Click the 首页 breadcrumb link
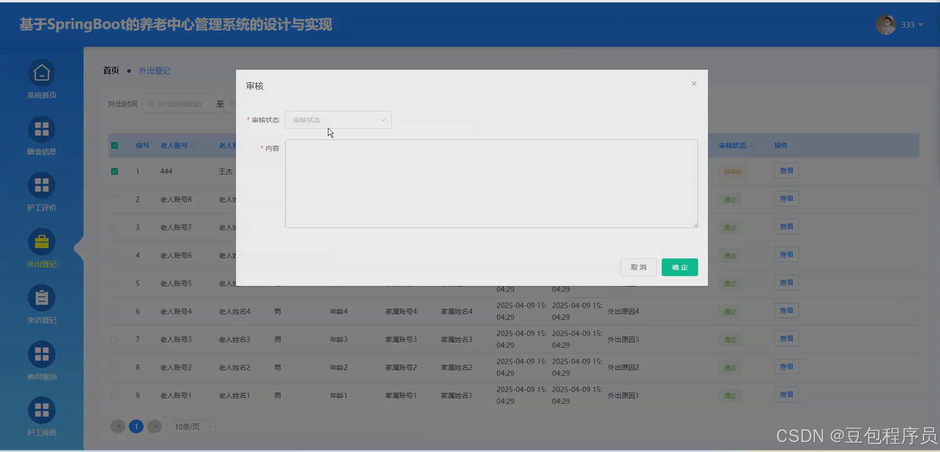Image resolution: width=940 pixels, height=452 pixels. [111, 70]
